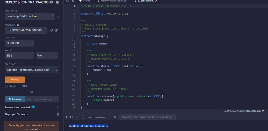Expand the Transactions recorded section
Screen dimensions: 268x131
tap(58, 107)
